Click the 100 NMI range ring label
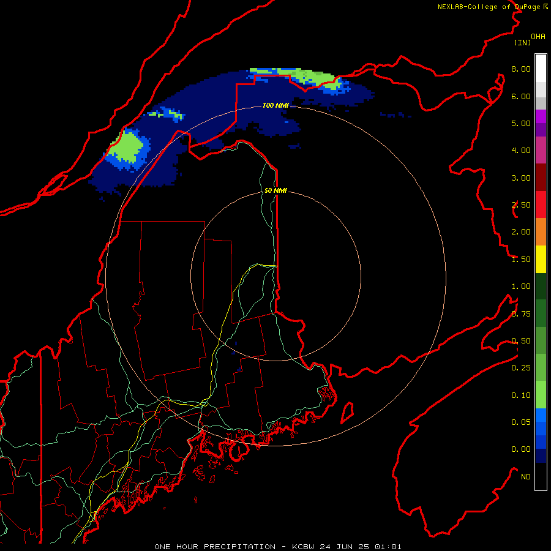The height and width of the screenshot is (551, 551). [275, 105]
